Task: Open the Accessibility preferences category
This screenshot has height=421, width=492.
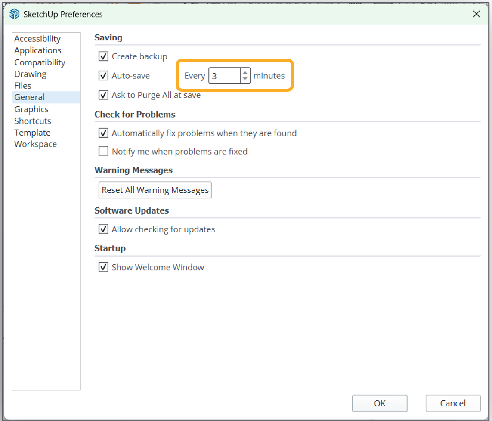Action: [x=37, y=39]
